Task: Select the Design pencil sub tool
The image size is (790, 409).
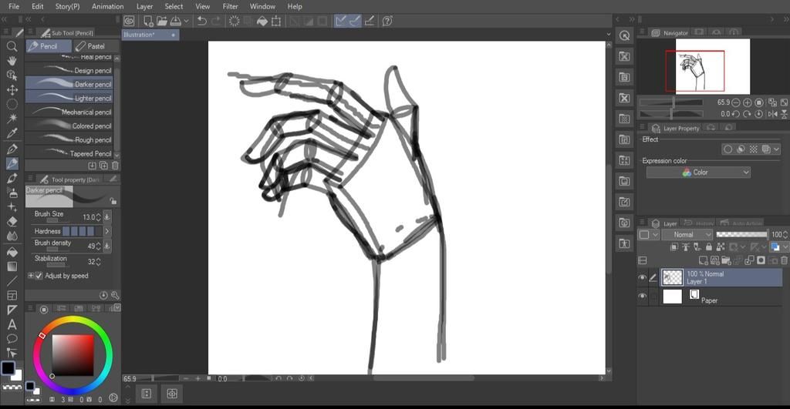Action: [x=69, y=70]
